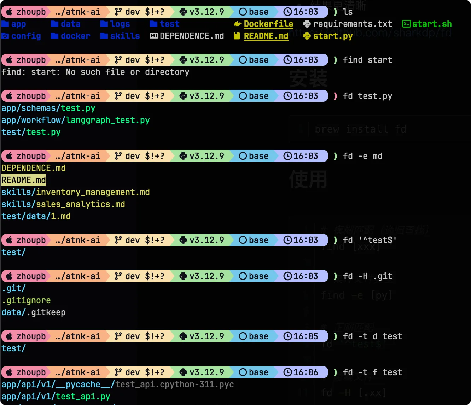
Task: Click the app/api/v1/test_api.py result
Action: [x=56, y=396]
